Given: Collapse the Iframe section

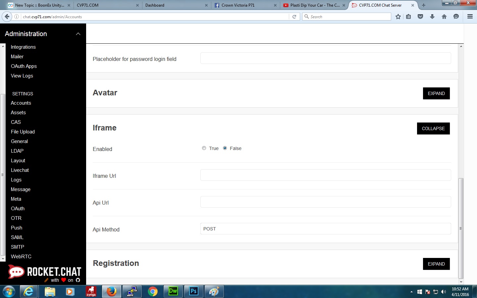Looking at the screenshot, I should click(433, 128).
